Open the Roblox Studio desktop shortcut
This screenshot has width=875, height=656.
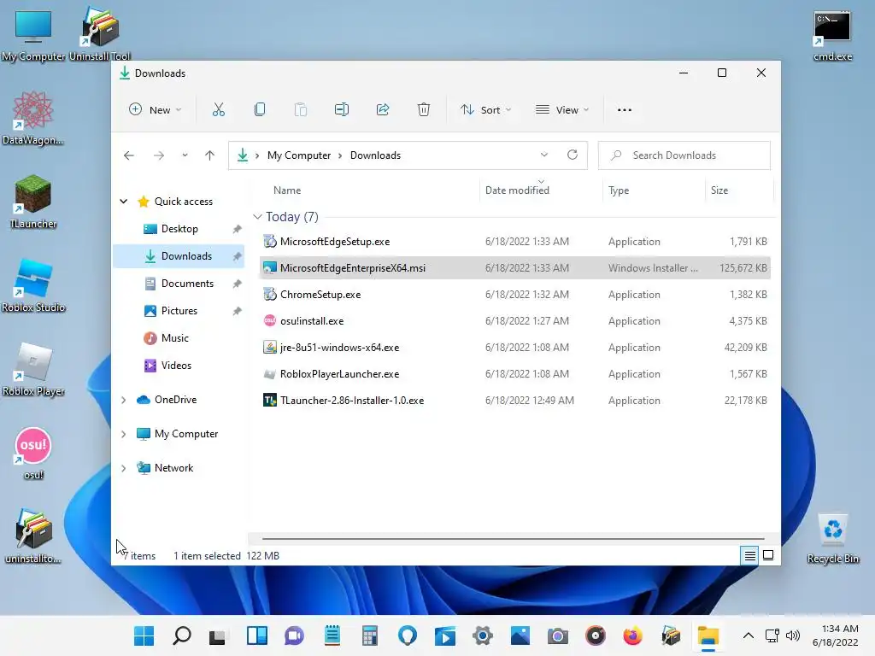[33, 285]
